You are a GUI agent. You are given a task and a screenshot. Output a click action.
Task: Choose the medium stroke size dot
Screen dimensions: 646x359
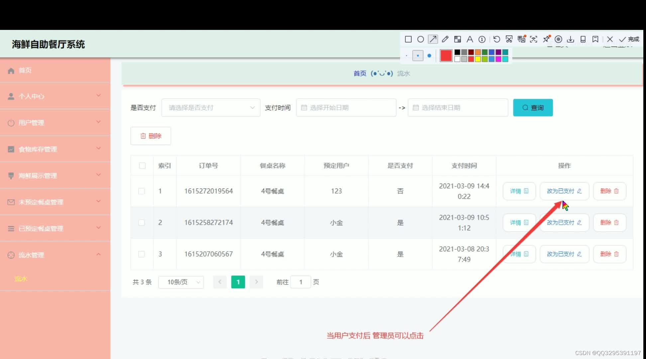[418, 56]
